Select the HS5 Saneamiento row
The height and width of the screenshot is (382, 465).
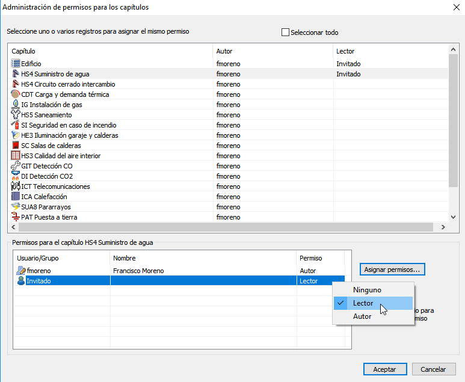point(229,115)
